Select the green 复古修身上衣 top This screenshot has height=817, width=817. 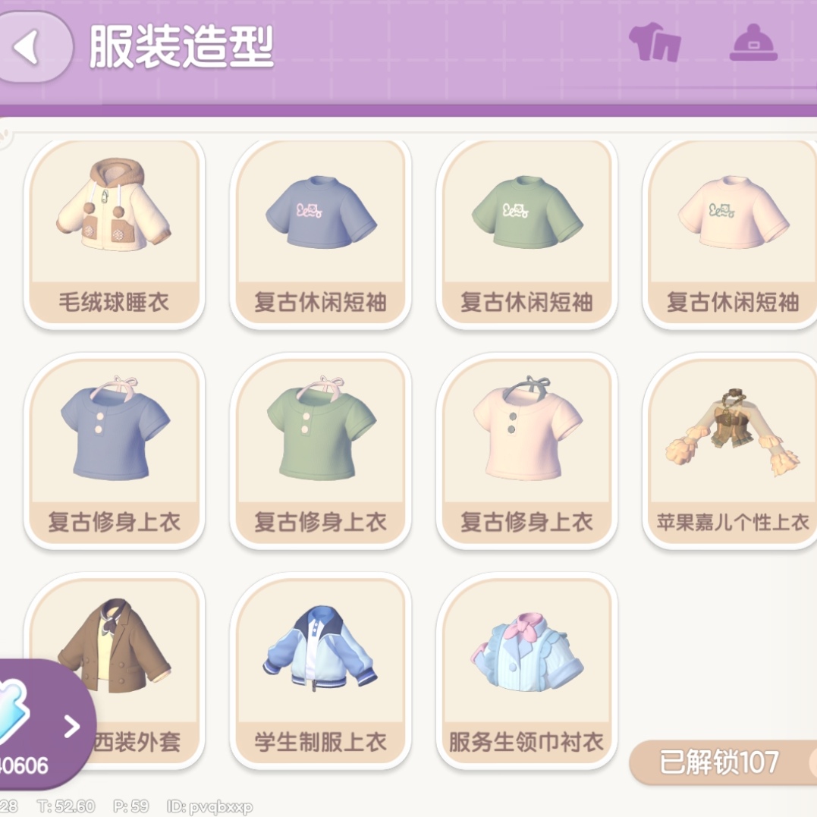pyautogui.click(x=320, y=451)
